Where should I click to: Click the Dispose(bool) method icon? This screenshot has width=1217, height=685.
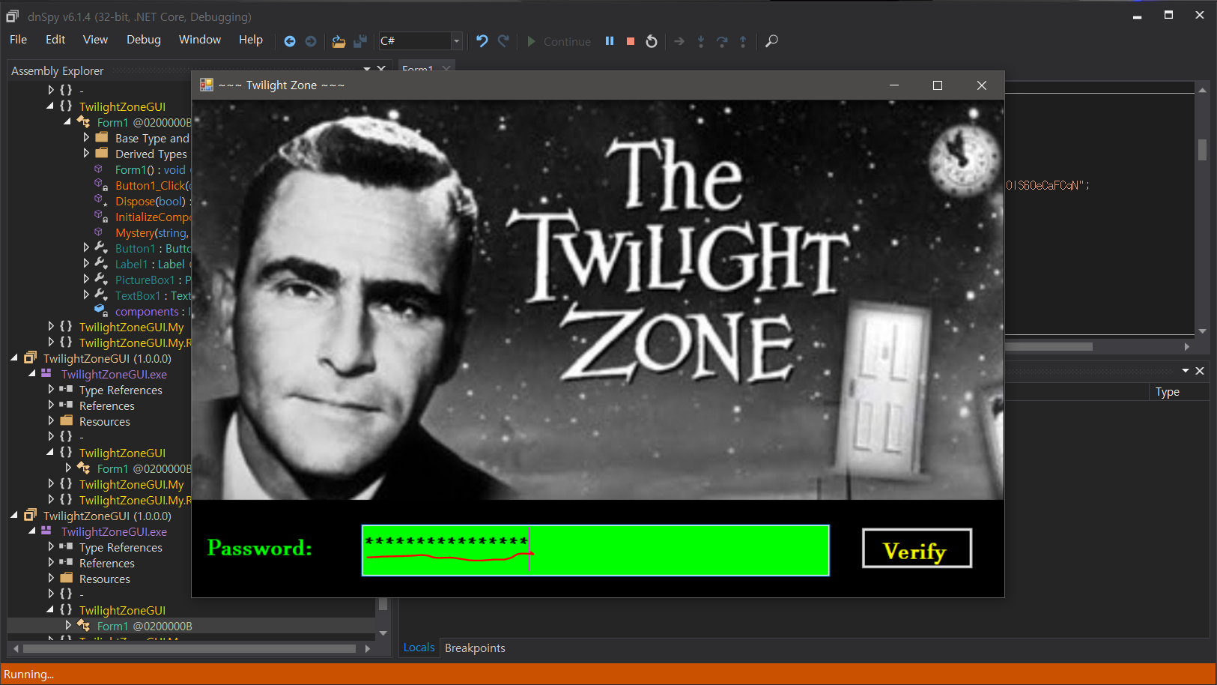click(x=100, y=201)
